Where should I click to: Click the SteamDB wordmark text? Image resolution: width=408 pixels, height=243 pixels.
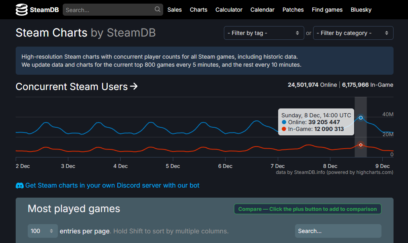[44, 10]
